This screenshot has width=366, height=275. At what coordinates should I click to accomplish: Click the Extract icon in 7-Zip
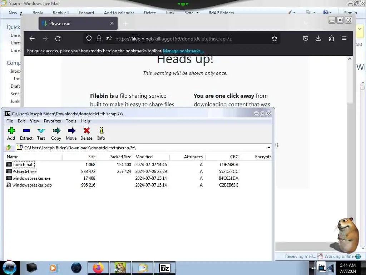[26, 134]
